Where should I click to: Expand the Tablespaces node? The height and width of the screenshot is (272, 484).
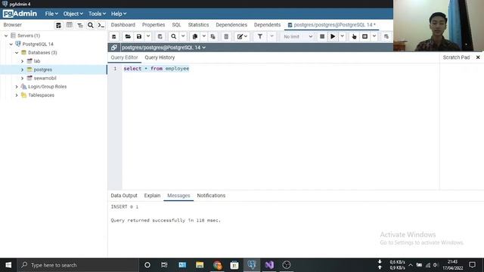coord(17,95)
